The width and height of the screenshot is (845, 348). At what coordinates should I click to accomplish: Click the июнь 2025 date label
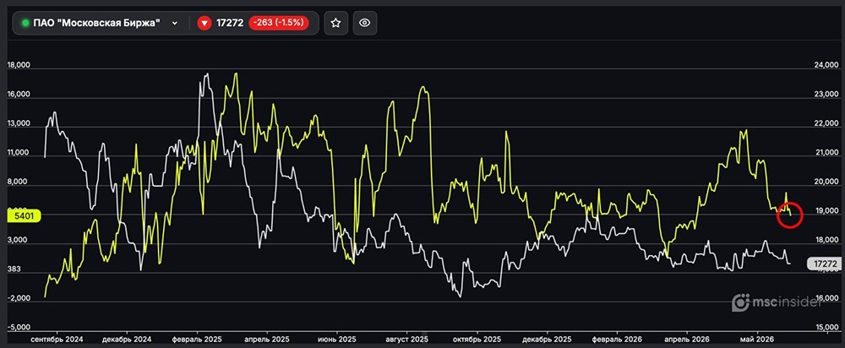coord(337,340)
